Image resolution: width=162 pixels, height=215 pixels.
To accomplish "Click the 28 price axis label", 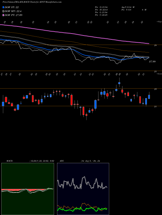I will pyautogui.click(x=155, y=45).
